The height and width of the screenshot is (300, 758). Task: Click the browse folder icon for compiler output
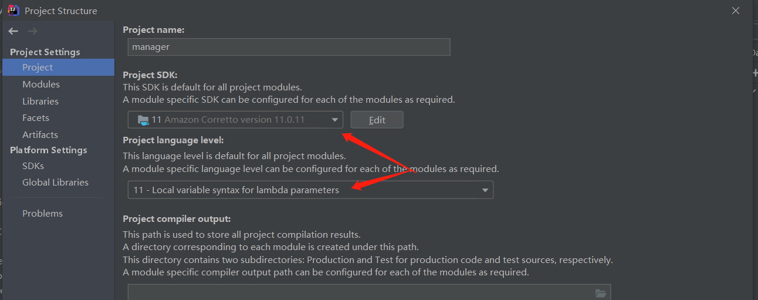[600, 292]
